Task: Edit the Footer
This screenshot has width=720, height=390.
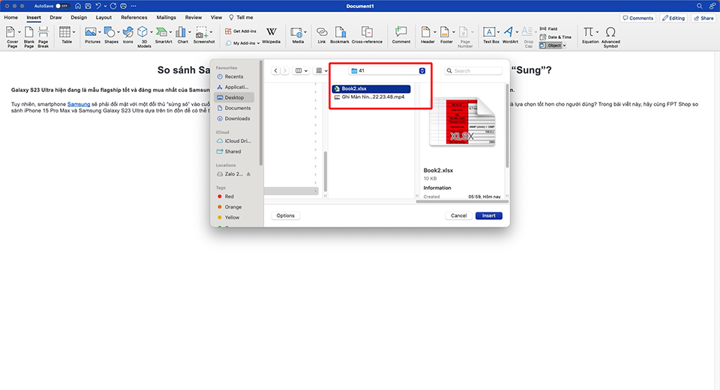Action: 446,35
